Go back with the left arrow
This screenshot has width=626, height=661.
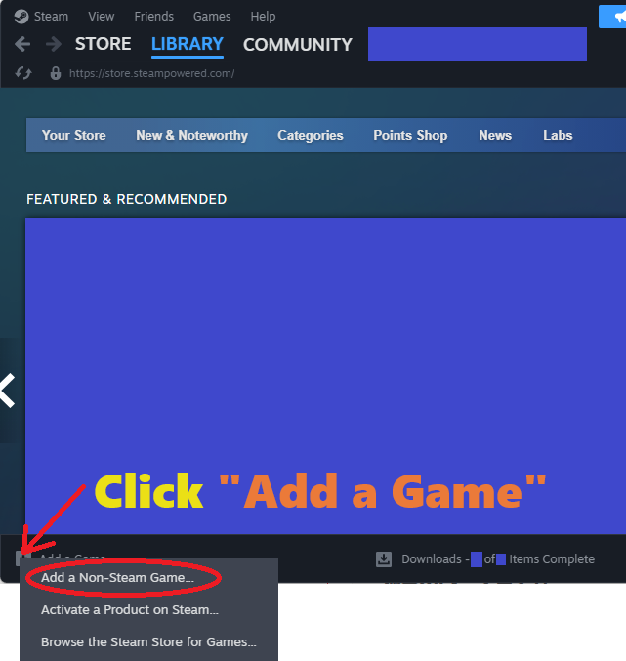(23, 45)
